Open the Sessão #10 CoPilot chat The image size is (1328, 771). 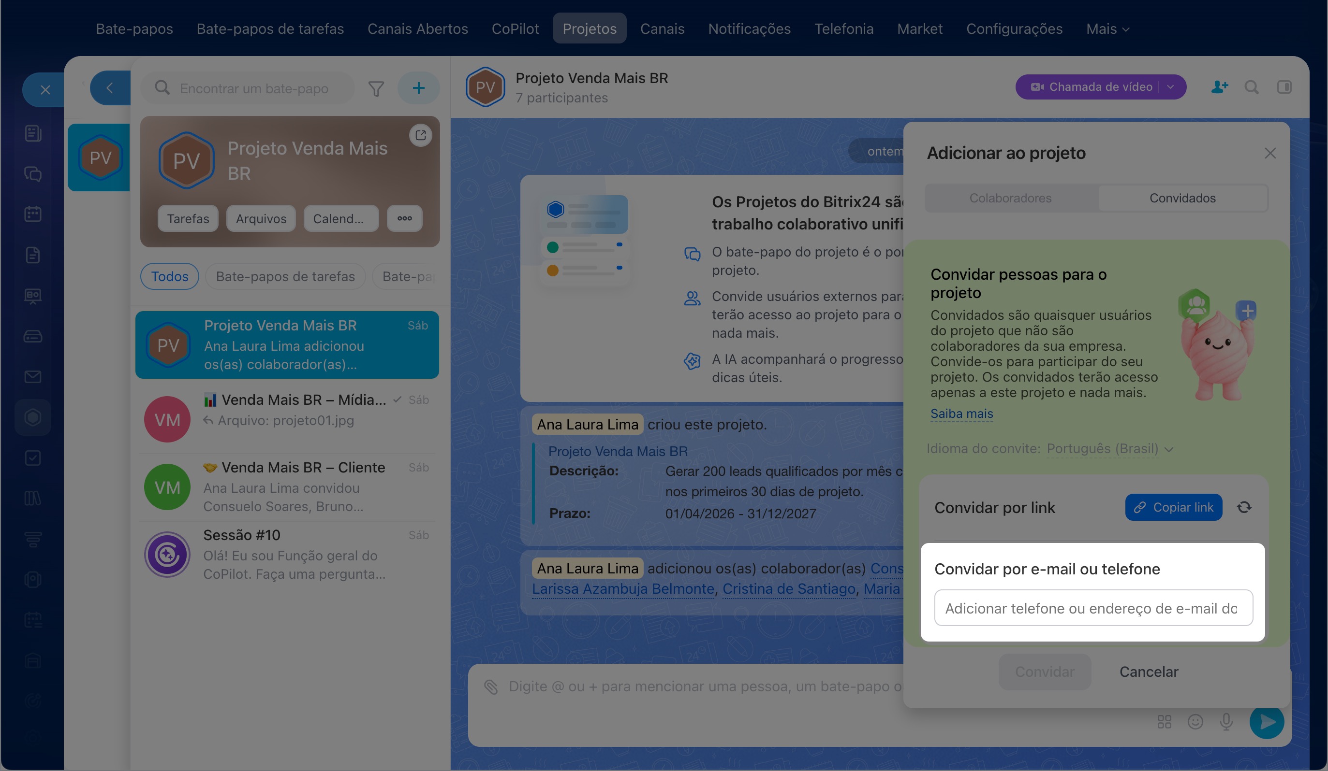287,554
